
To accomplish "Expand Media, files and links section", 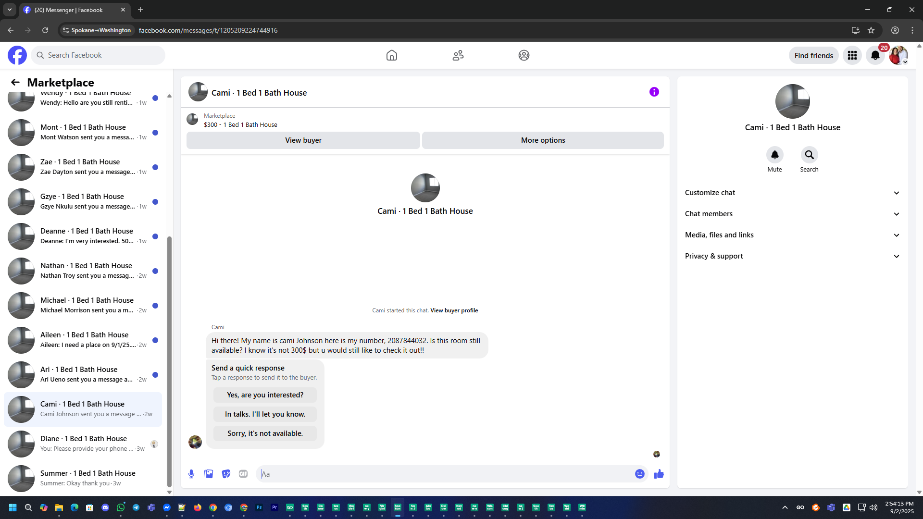I will pyautogui.click(x=792, y=235).
